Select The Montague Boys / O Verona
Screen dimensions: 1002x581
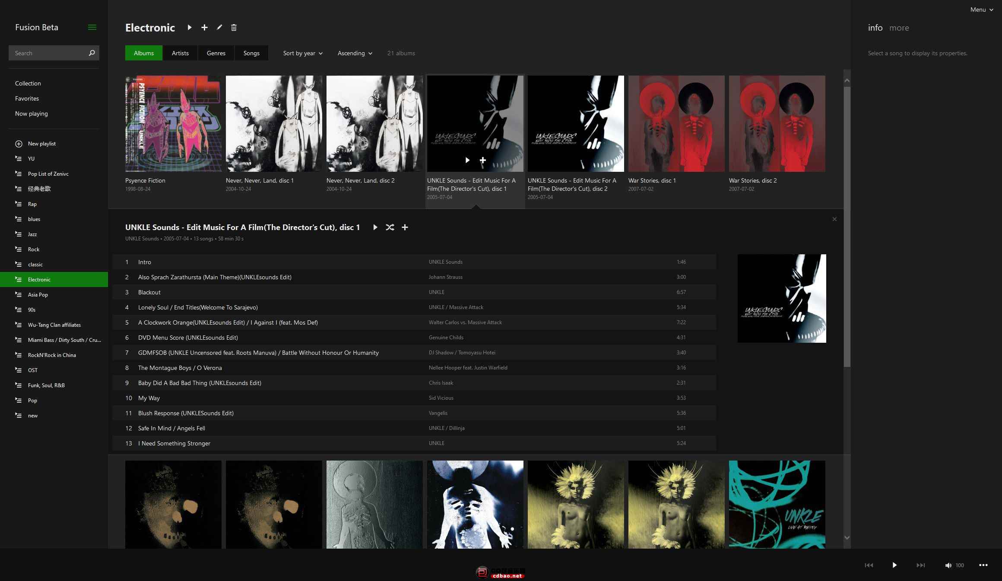[414, 368]
